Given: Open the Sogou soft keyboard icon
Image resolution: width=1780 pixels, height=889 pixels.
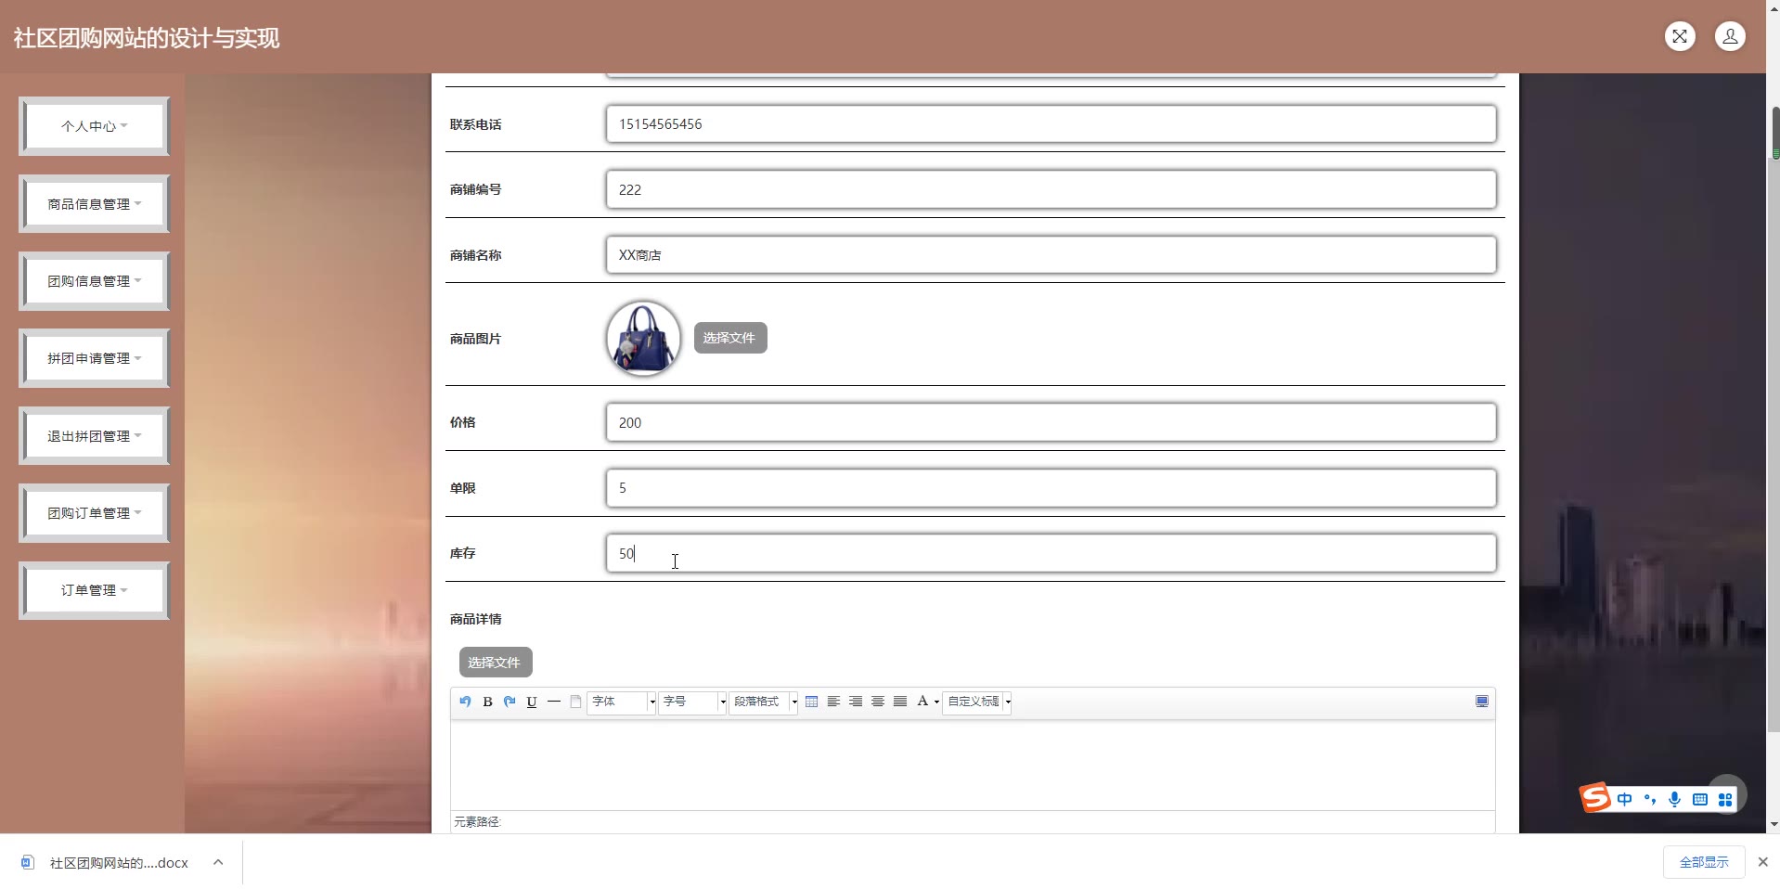Looking at the screenshot, I should coord(1699,799).
